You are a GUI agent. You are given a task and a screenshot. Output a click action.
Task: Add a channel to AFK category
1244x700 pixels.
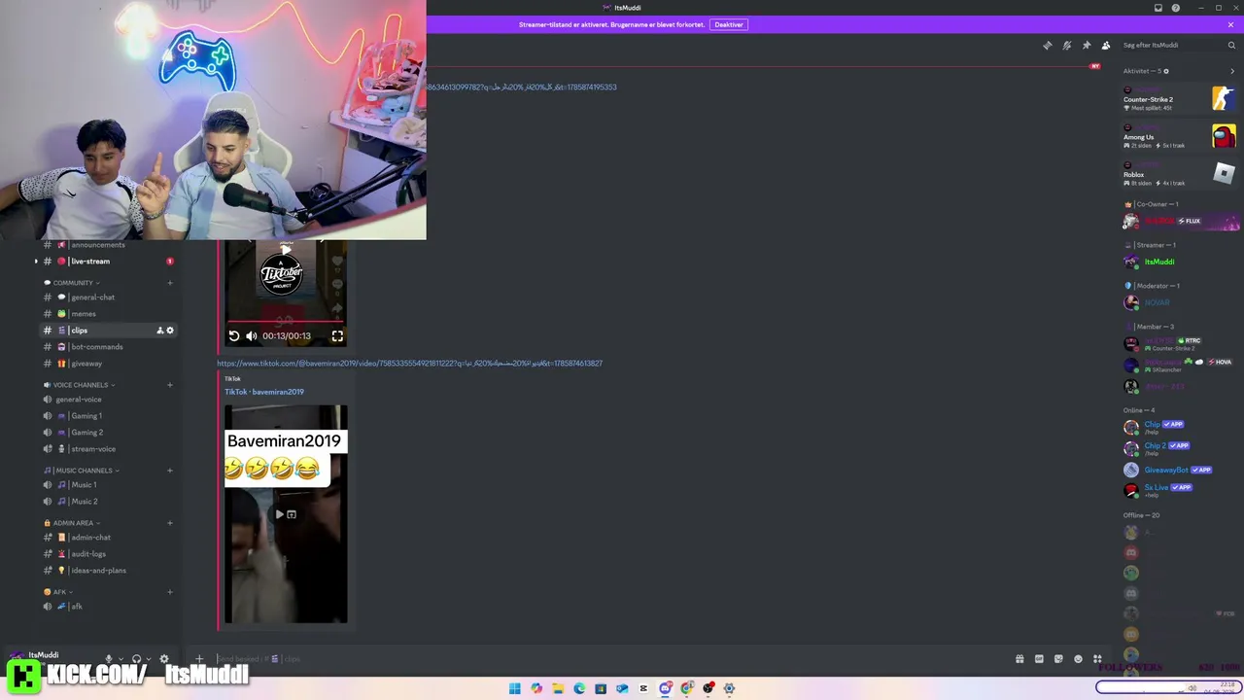(x=170, y=592)
